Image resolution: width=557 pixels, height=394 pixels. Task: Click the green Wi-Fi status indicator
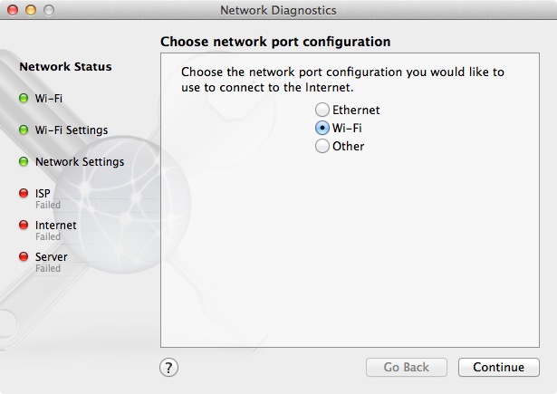tap(24, 98)
